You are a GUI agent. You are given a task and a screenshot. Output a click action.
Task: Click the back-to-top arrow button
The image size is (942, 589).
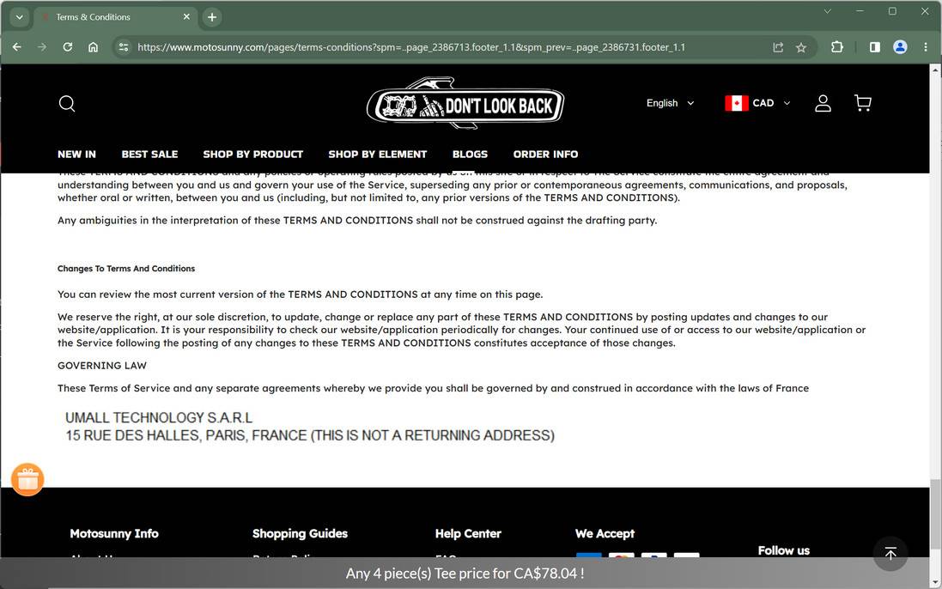click(890, 554)
